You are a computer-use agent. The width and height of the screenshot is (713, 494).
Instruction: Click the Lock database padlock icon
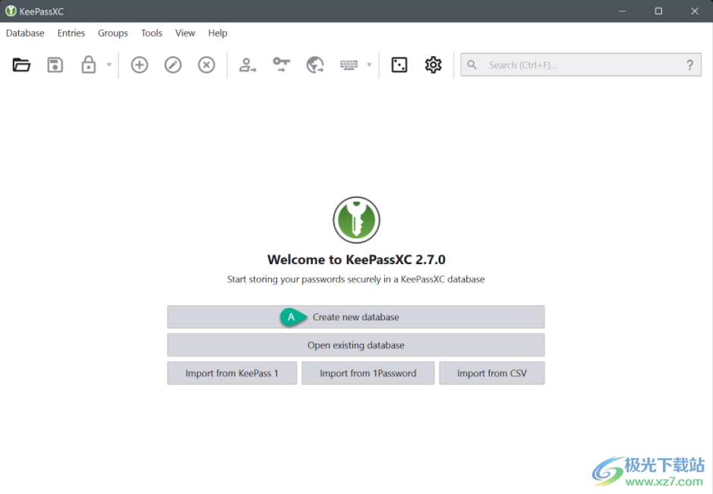[x=88, y=65]
